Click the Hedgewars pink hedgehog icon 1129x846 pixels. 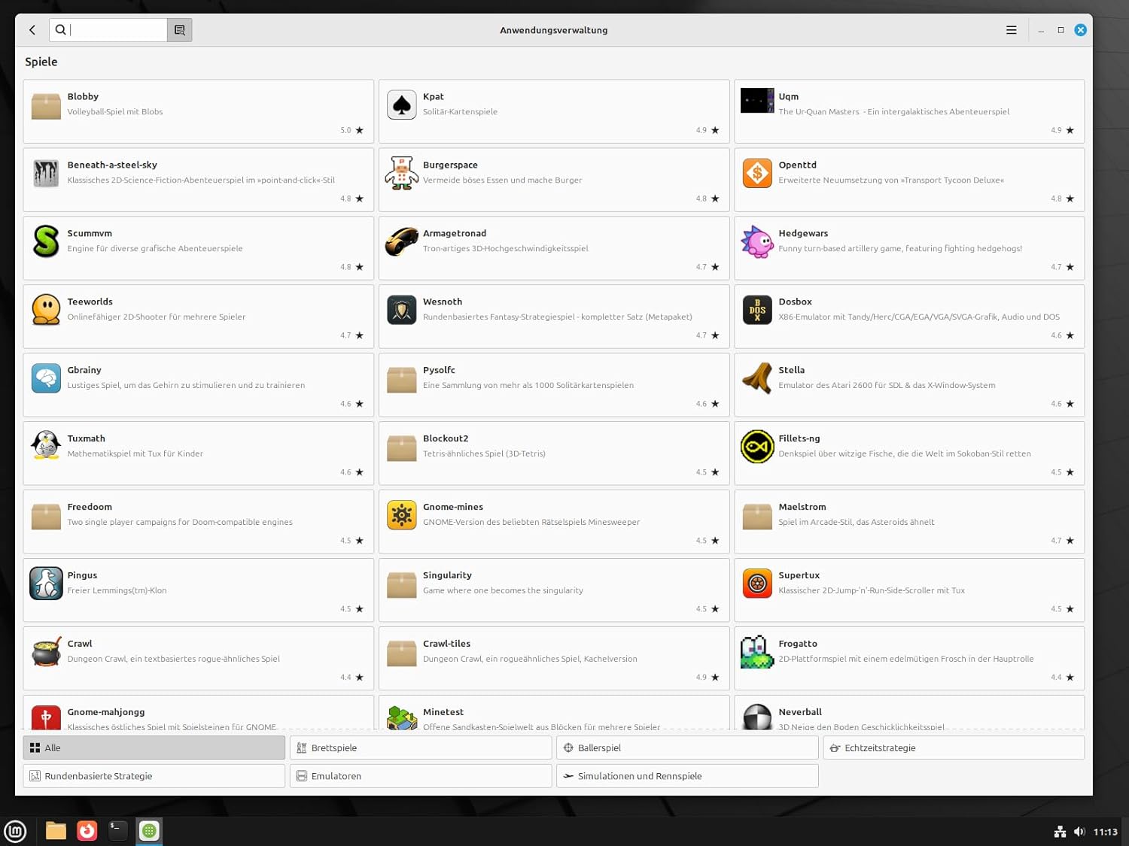(x=757, y=241)
